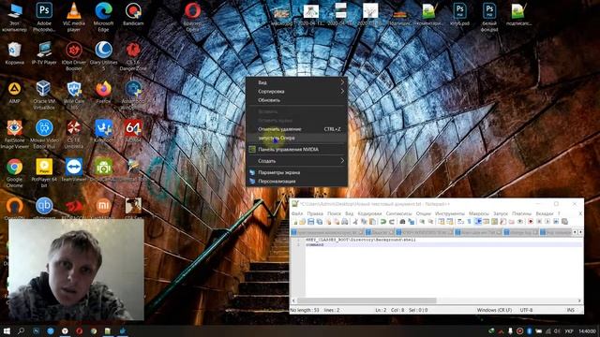600x337 pixels.
Task: Open Поиск menu in Notepad++
Action: click(334, 213)
